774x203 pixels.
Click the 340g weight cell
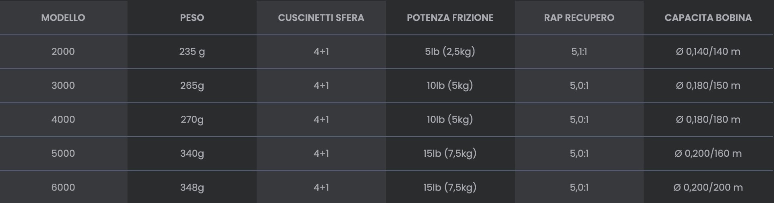point(192,153)
